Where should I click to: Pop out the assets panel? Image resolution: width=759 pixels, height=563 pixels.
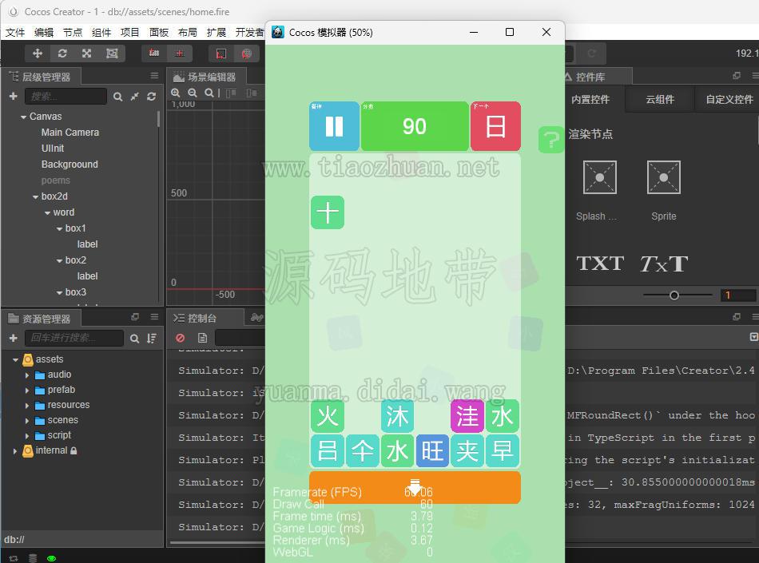[x=135, y=317]
